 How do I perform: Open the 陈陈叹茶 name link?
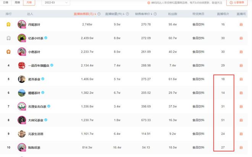[34, 147]
